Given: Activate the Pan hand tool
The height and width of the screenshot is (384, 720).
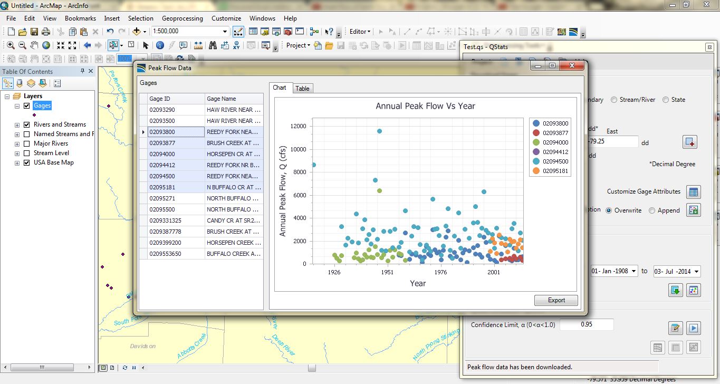Looking at the screenshot, I should pyautogui.click(x=34, y=45).
